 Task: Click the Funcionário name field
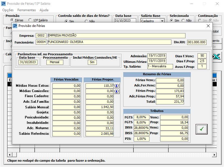point(109,42)
